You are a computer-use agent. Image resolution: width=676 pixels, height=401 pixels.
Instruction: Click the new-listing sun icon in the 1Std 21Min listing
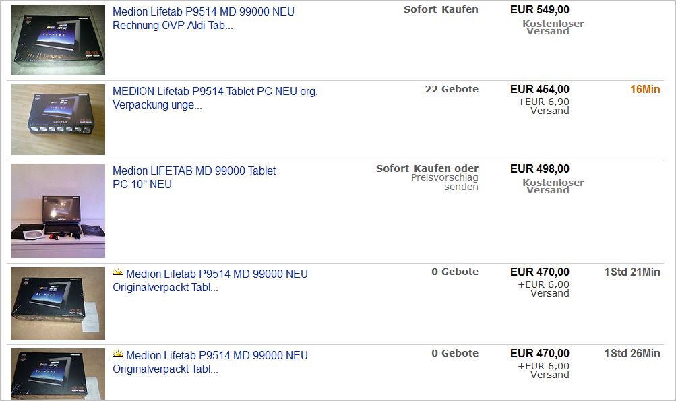(118, 273)
